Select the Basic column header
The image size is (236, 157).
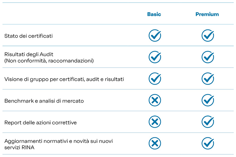pyautogui.click(x=154, y=14)
